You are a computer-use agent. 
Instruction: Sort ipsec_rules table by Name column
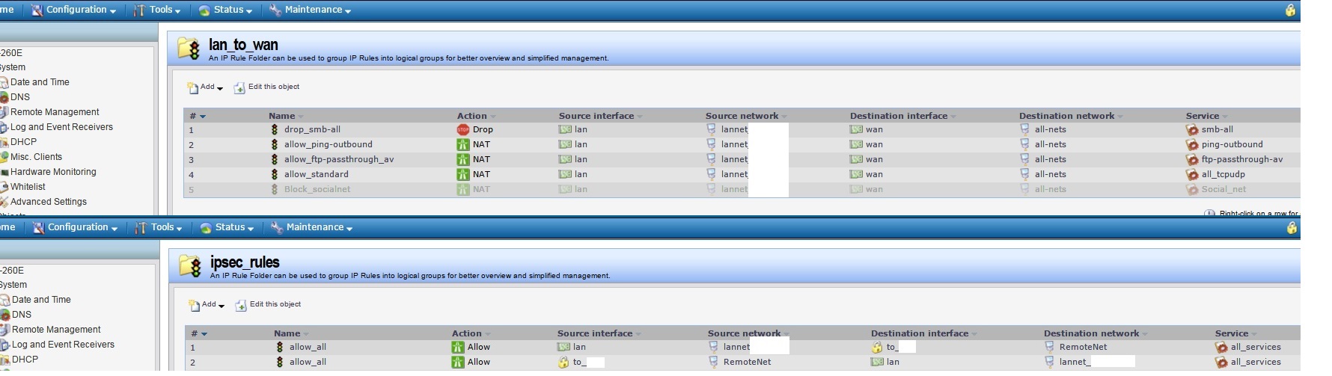(290, 333)
